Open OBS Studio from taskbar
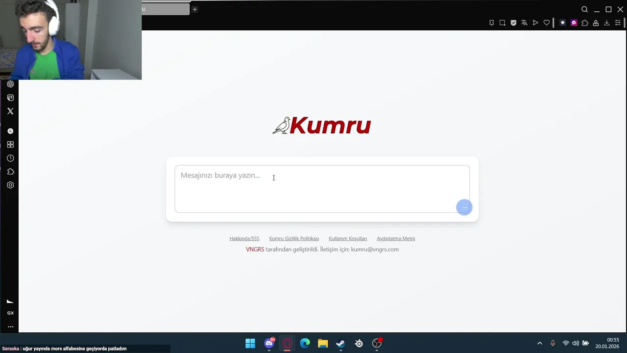 [x=377, y=343]
